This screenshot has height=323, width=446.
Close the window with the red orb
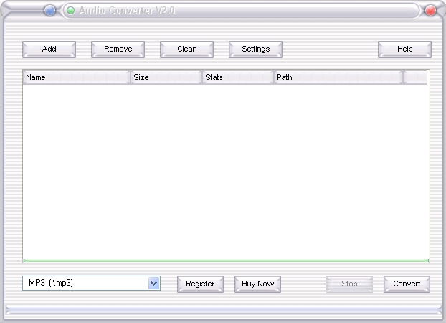pos(430,11)
